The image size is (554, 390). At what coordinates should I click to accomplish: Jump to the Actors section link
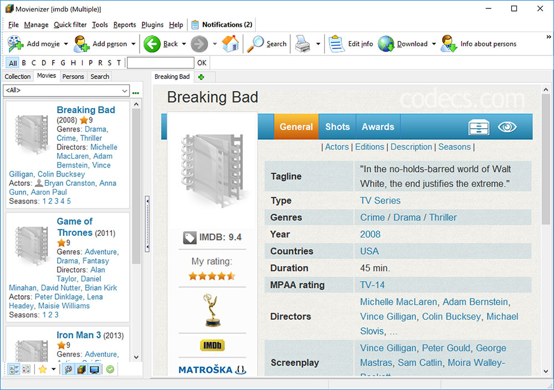tap(337, 147)
